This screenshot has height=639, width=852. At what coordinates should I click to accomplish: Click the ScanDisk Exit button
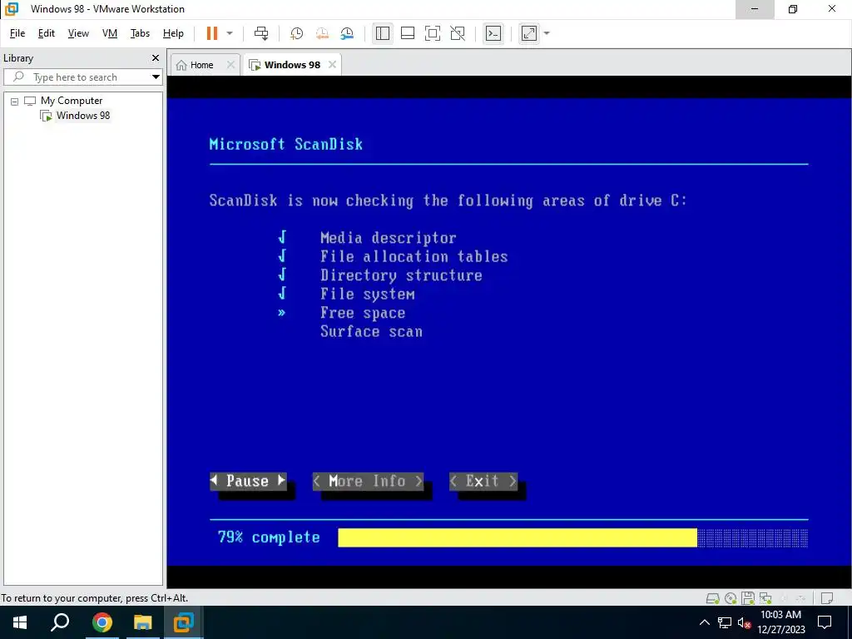click(x=483, y=481)
